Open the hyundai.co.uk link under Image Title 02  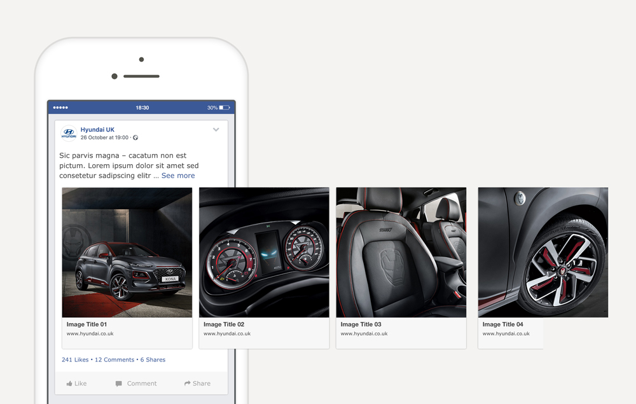[227, 333]
